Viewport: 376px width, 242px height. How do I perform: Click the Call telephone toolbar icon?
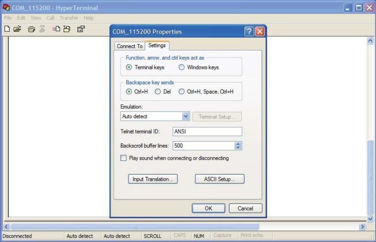click(x=31, y=29)
